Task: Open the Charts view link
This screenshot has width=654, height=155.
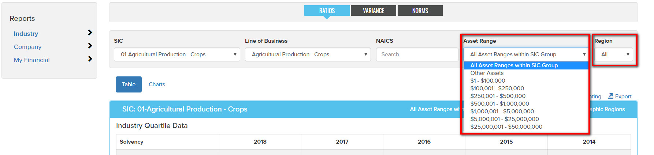Action: 157,84
